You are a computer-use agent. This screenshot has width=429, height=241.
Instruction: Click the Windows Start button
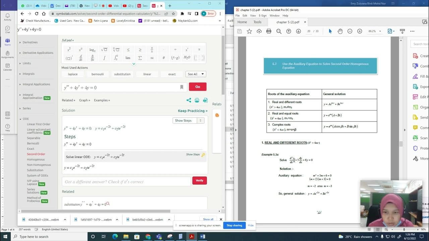tap(6, 236)
